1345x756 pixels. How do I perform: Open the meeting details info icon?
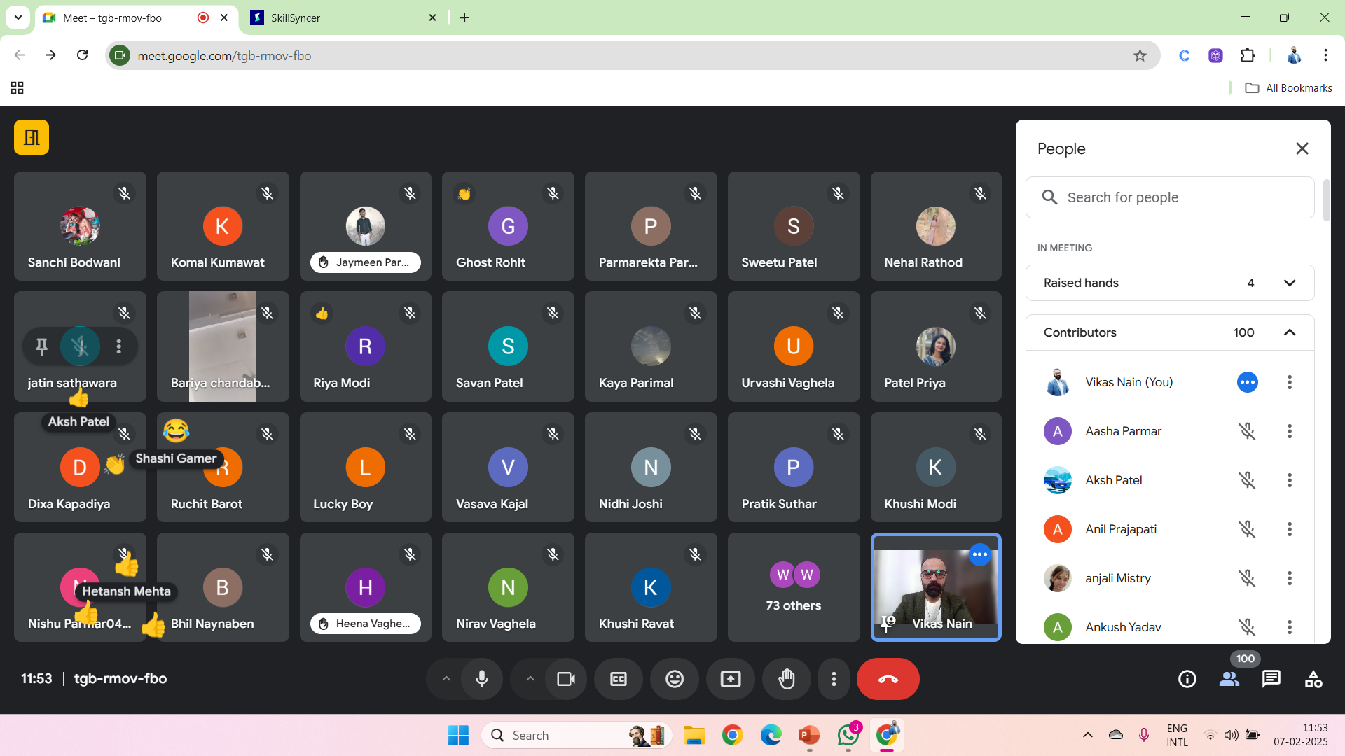[x=1187, y=679]
